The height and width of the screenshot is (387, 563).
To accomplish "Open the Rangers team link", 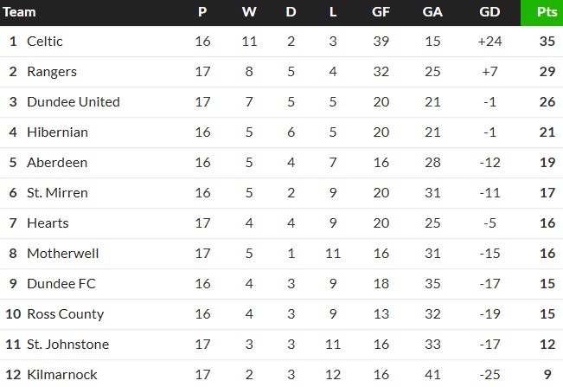I will [x=51, y=72].
